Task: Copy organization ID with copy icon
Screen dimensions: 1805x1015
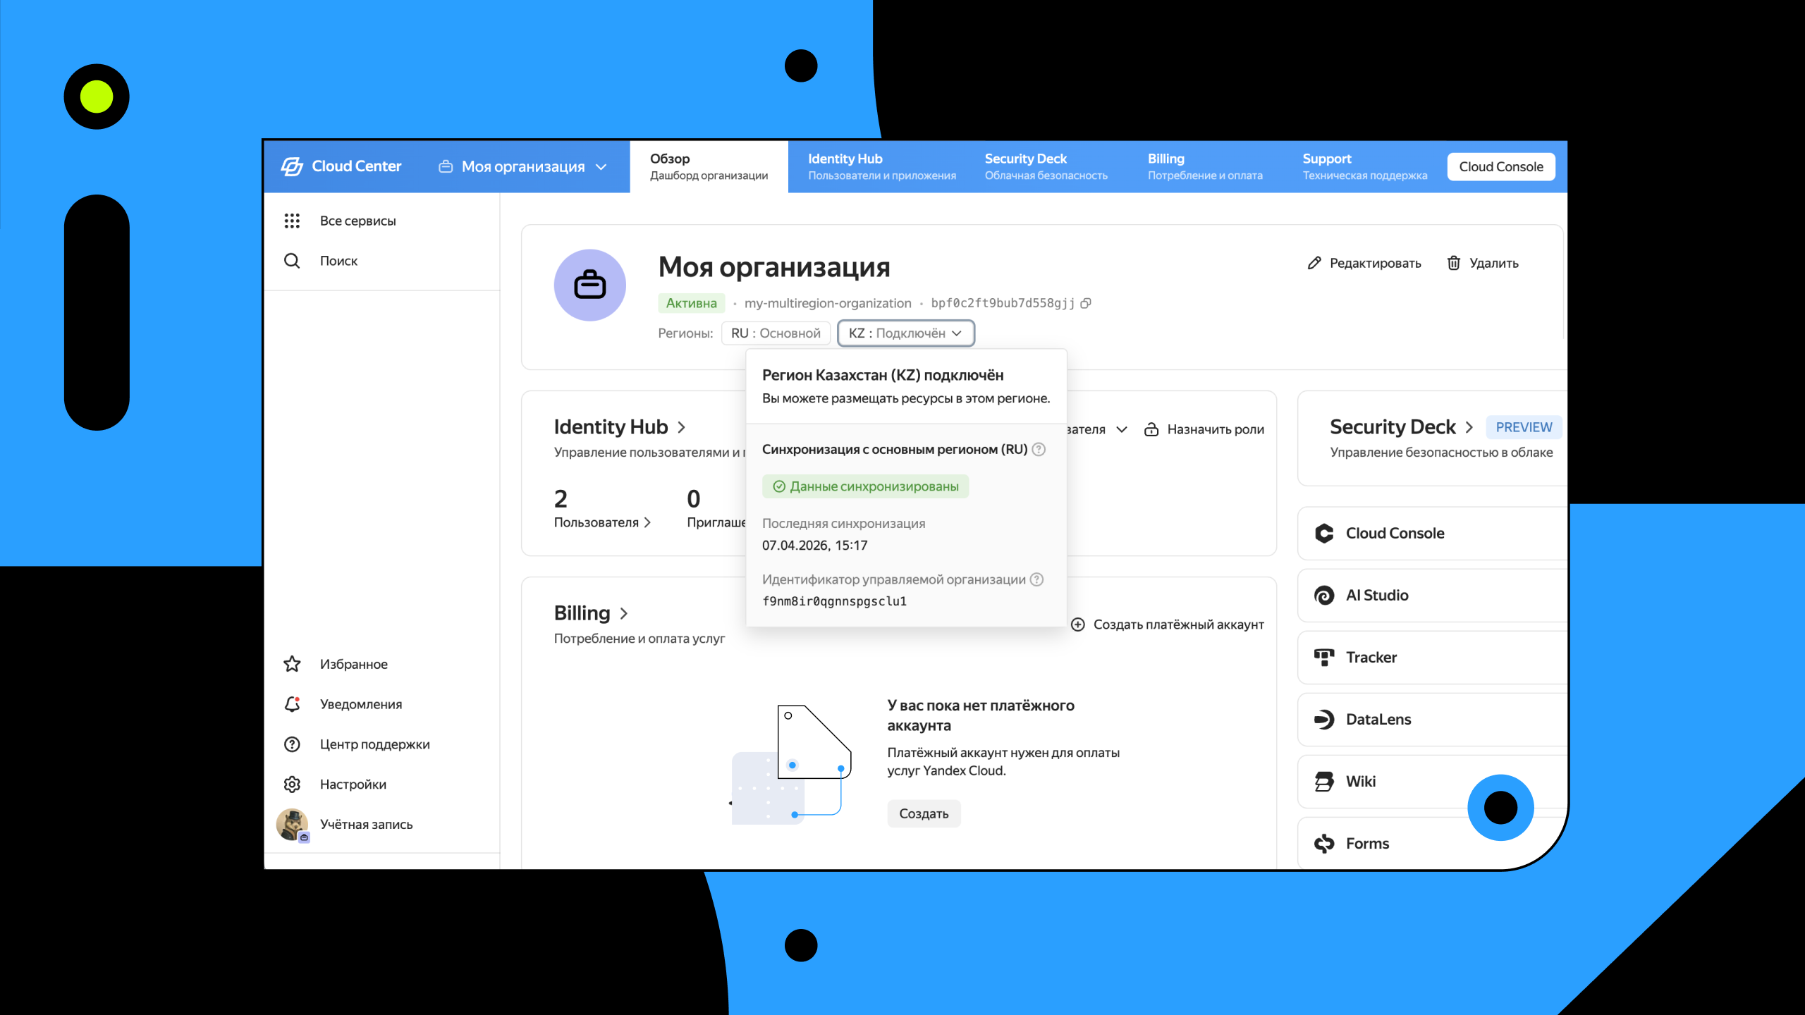Action: coord(1086,303)
